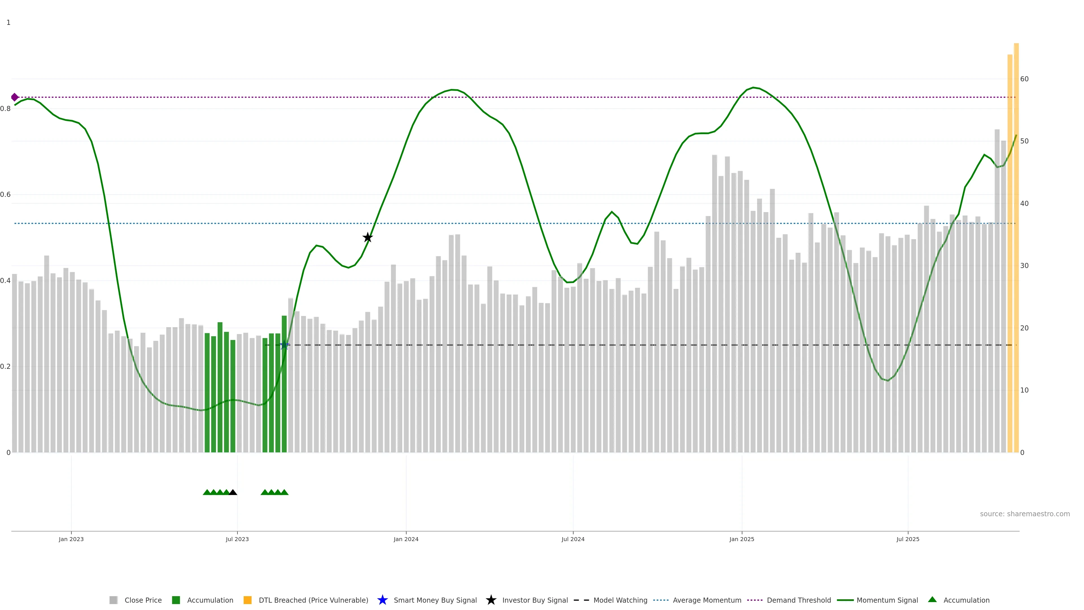
Task: Click the green Accumulation square swatch in the legend
Action: point(176,600)
